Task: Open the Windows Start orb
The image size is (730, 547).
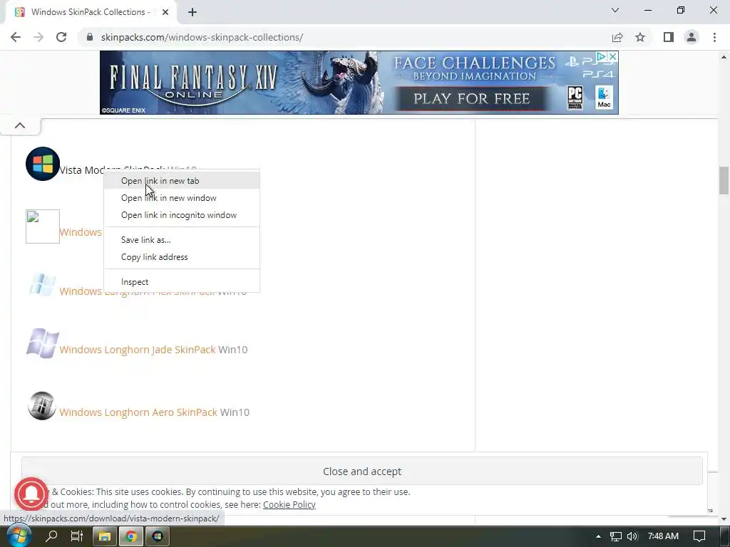Action: click(19, 536)
